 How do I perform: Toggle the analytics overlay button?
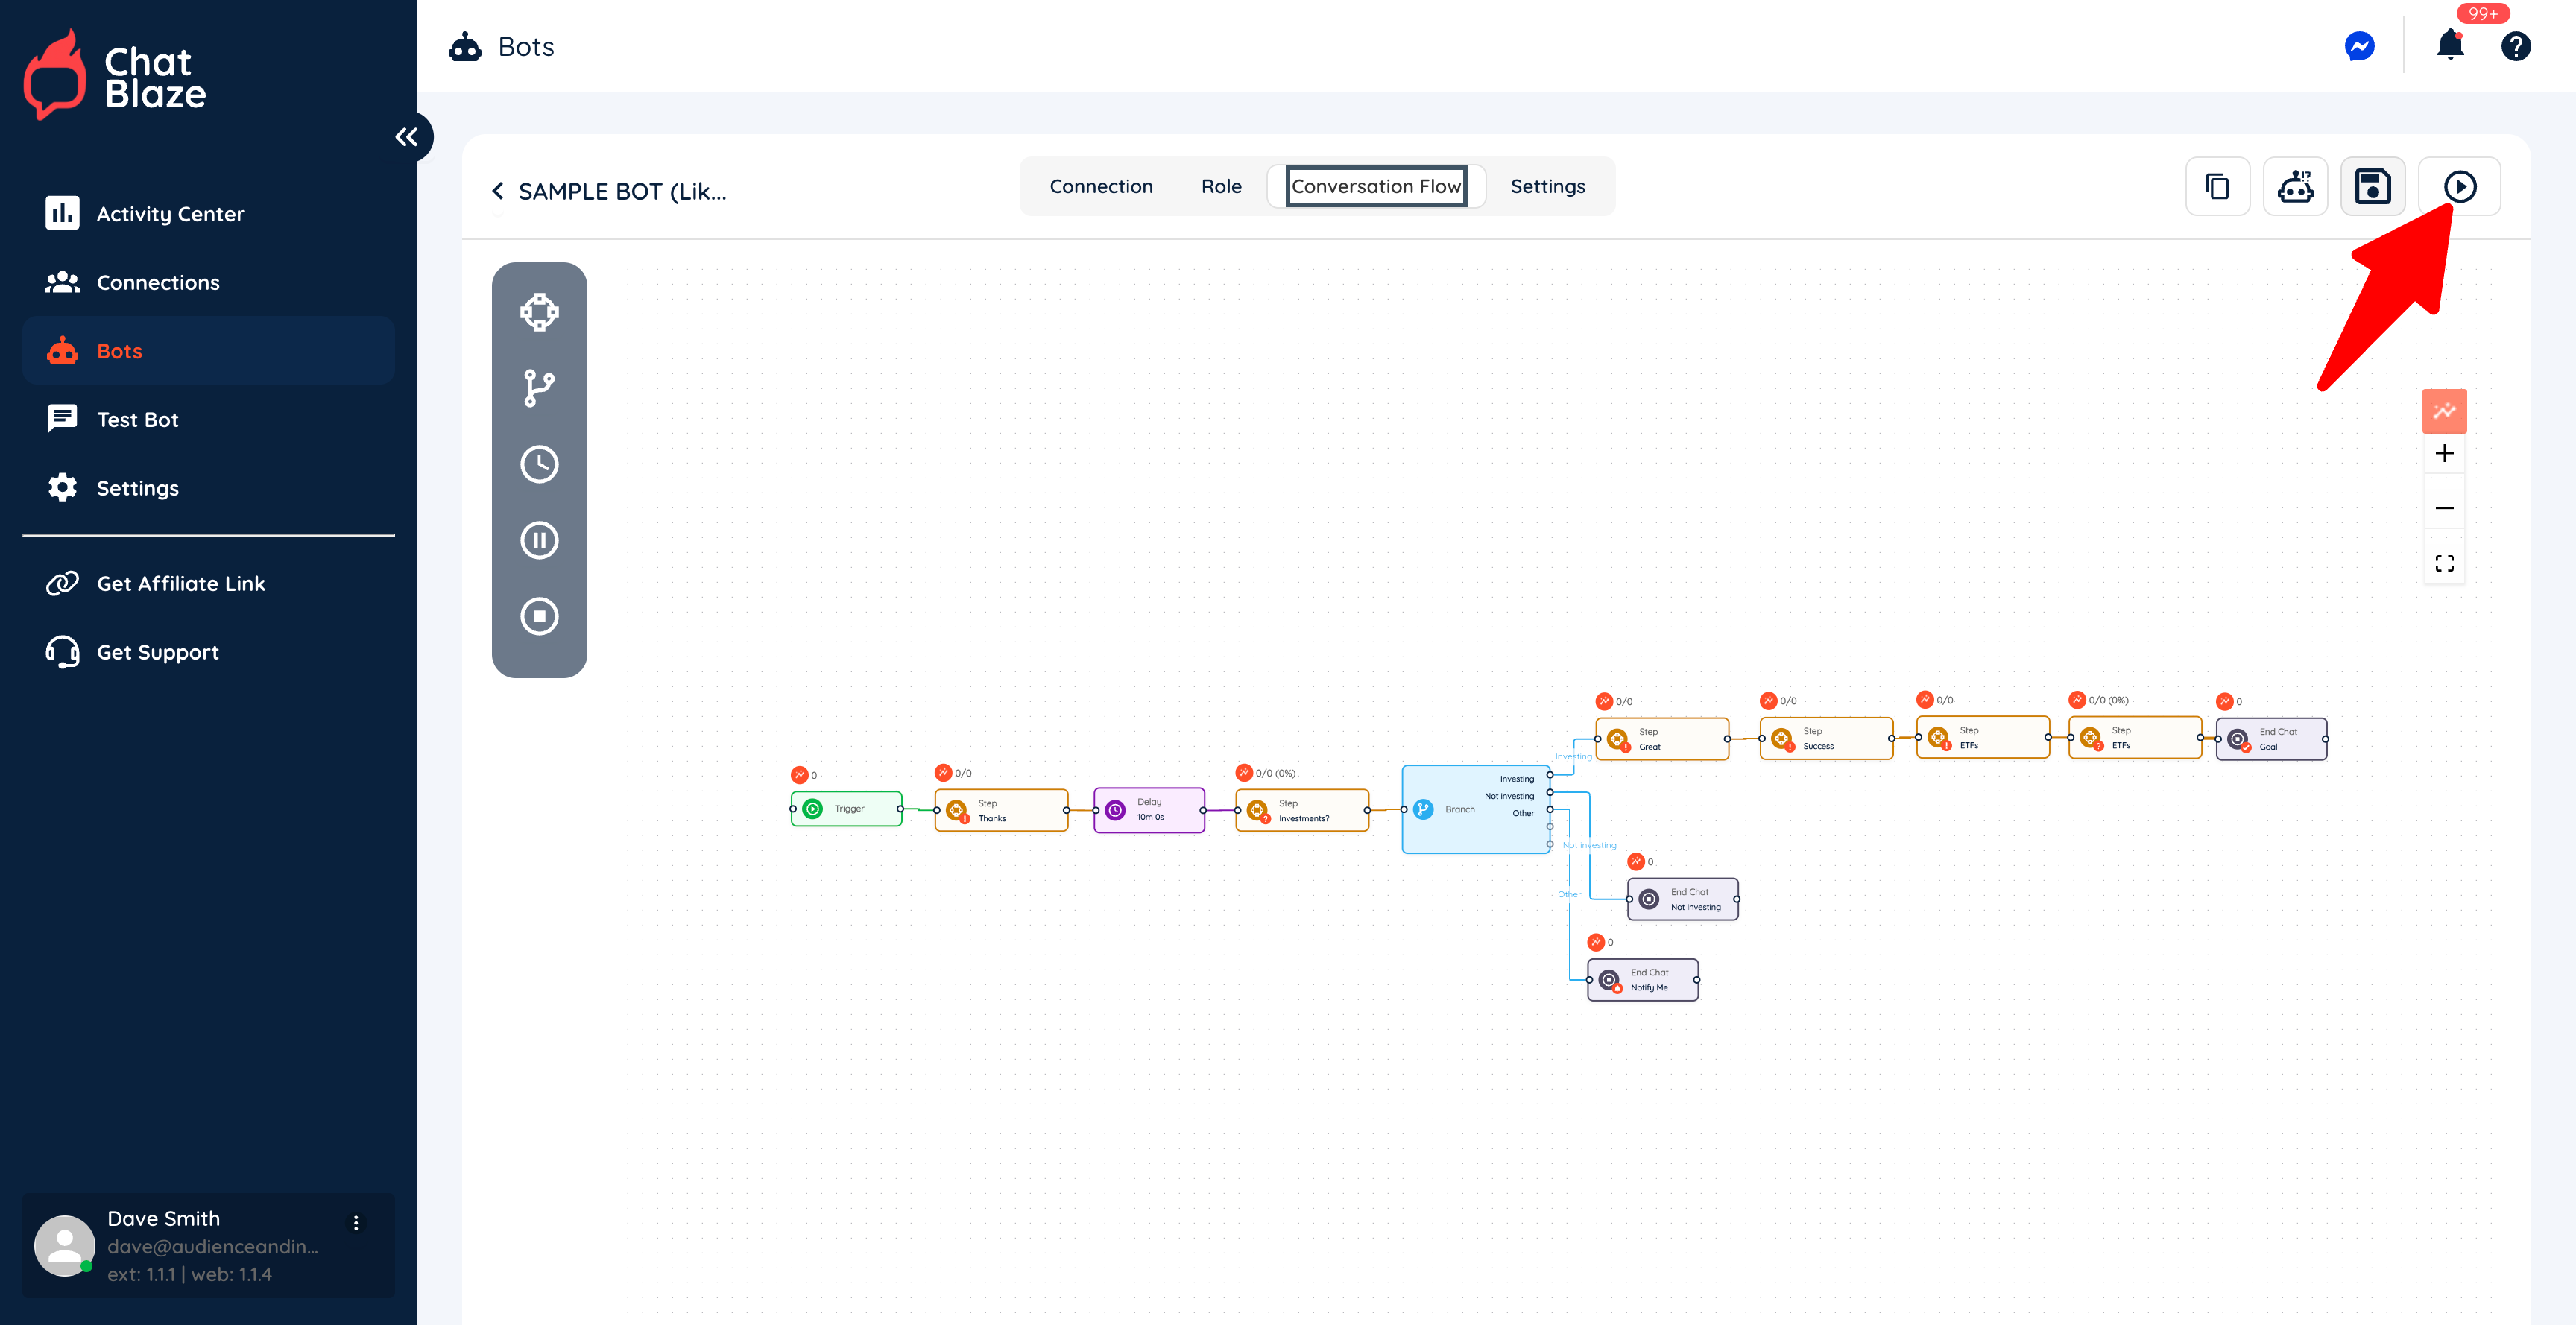(x=2444, y=411)
